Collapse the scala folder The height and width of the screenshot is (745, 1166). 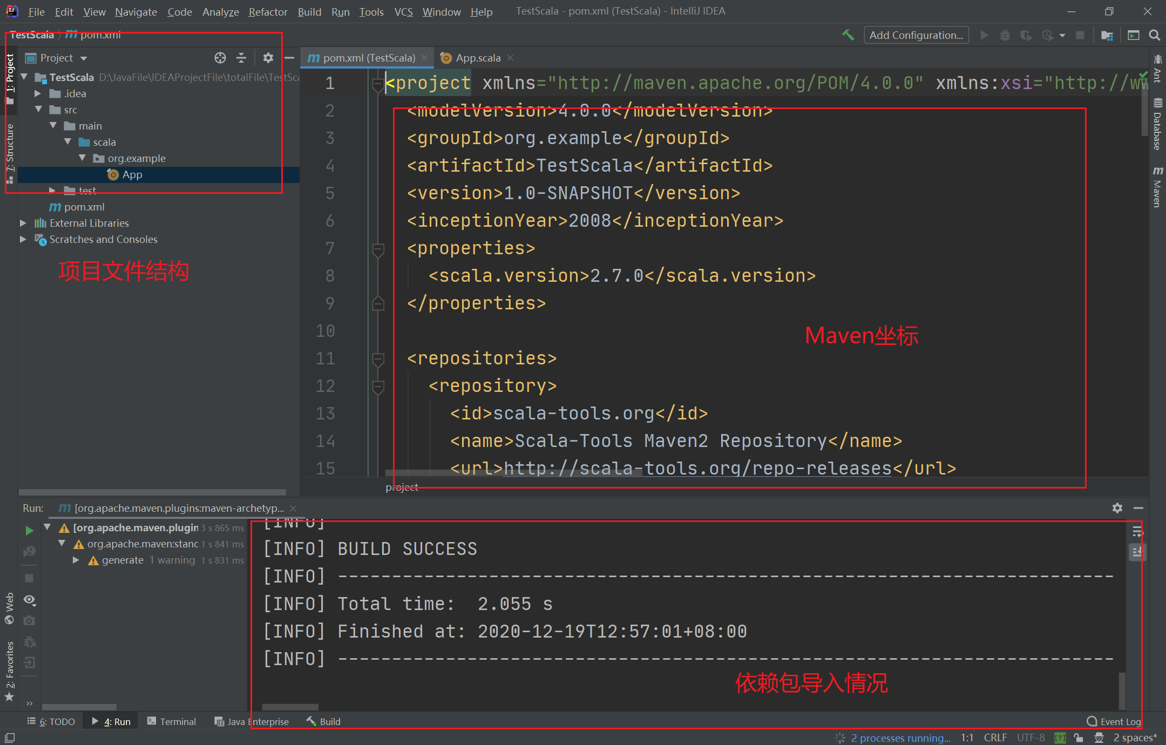point(67,141)
